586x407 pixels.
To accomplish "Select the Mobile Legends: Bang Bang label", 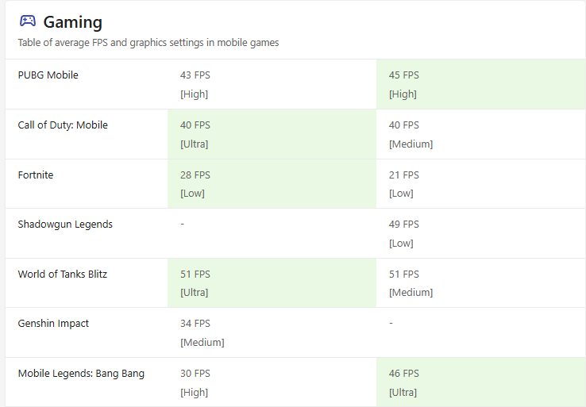I will coord(81,374).
